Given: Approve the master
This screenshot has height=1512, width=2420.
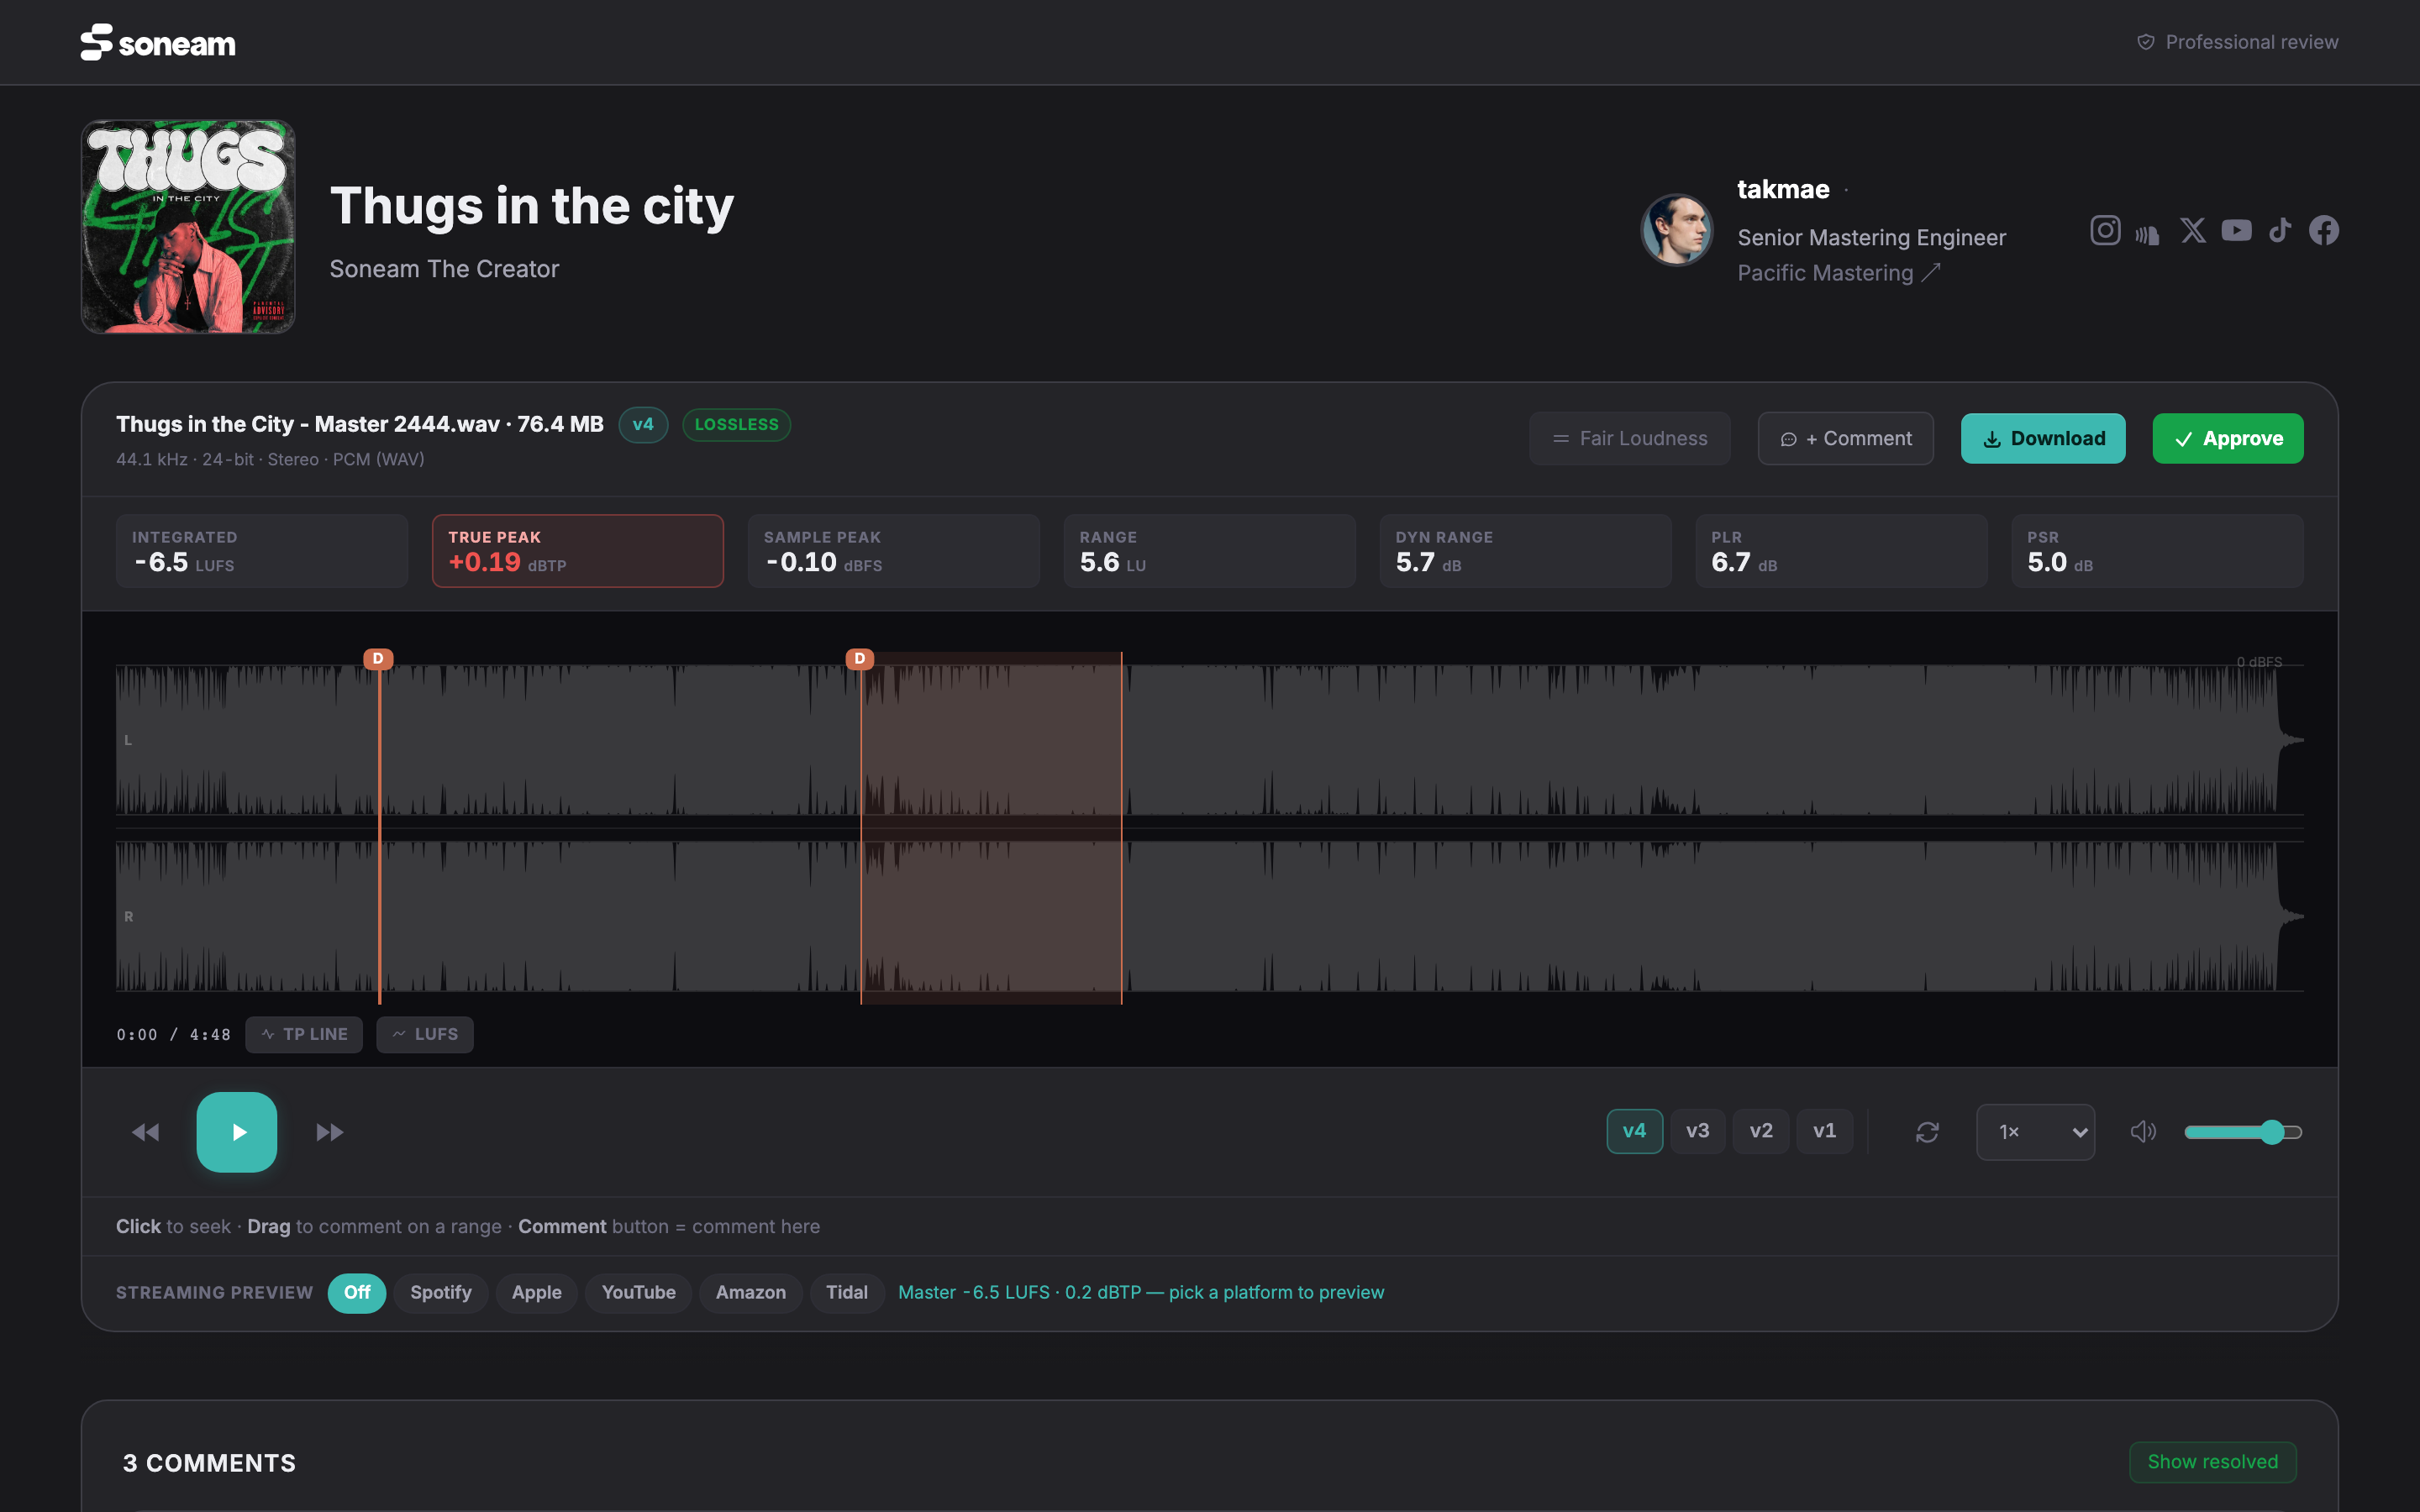Looking at the screenshot, I should pyautogui.click(x=2228, y=438).
